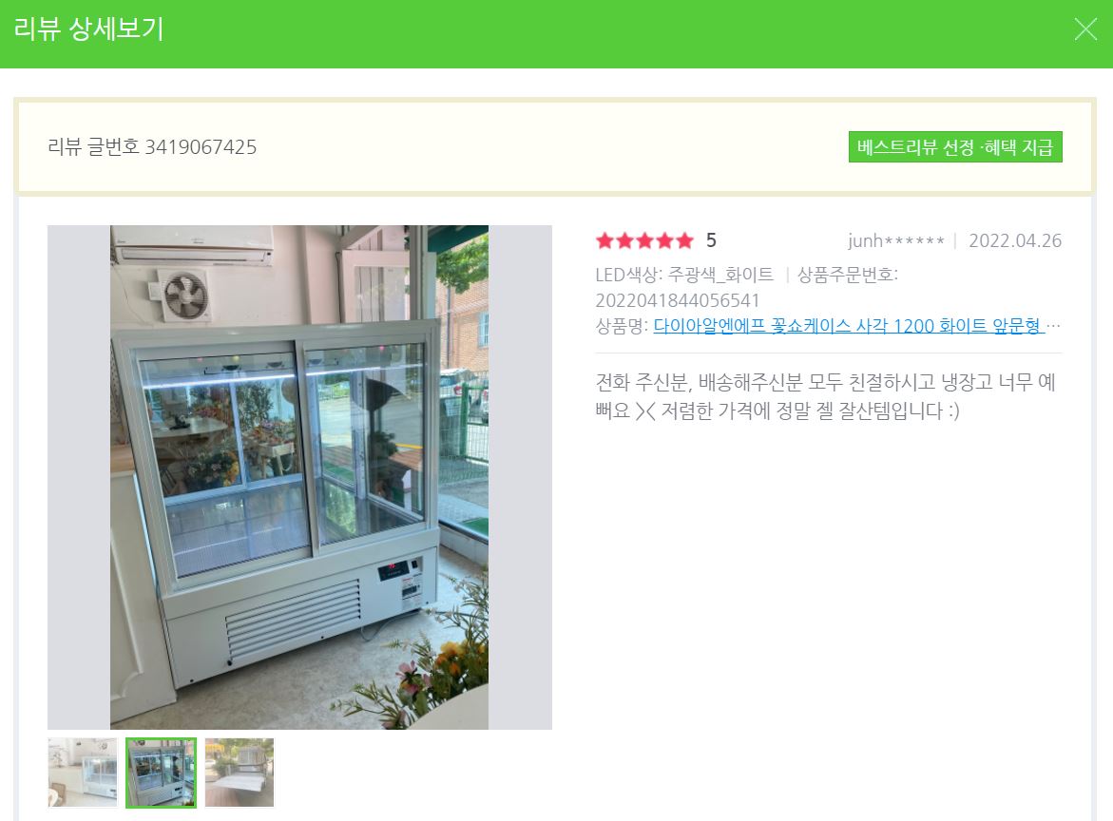Click the review text starting 전화 주신분

[x=826, y=396]
